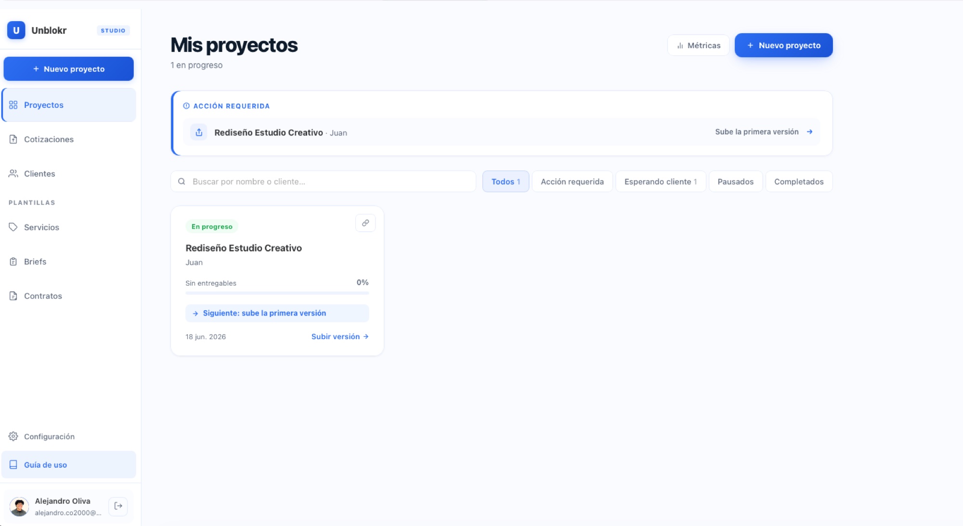Viewport: 963px width, 526px height.
Task: Click the 'En progreso' status badge
Action: click(x=212, y=226)
